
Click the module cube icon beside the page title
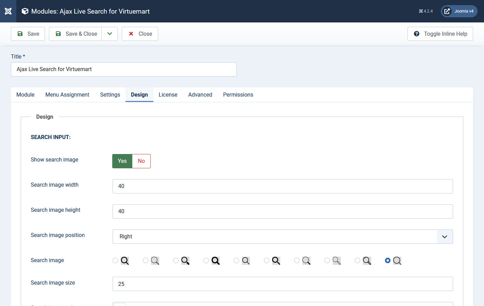(x=25, y=11)
